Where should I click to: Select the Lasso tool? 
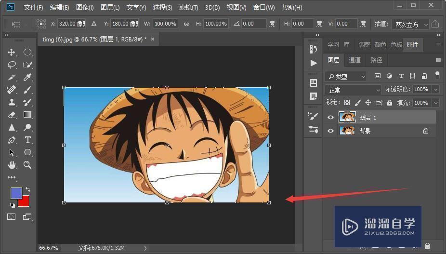point(12,65)
